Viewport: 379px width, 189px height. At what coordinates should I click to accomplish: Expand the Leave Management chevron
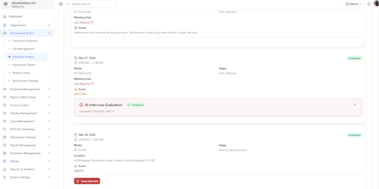[x=49, y=121]
